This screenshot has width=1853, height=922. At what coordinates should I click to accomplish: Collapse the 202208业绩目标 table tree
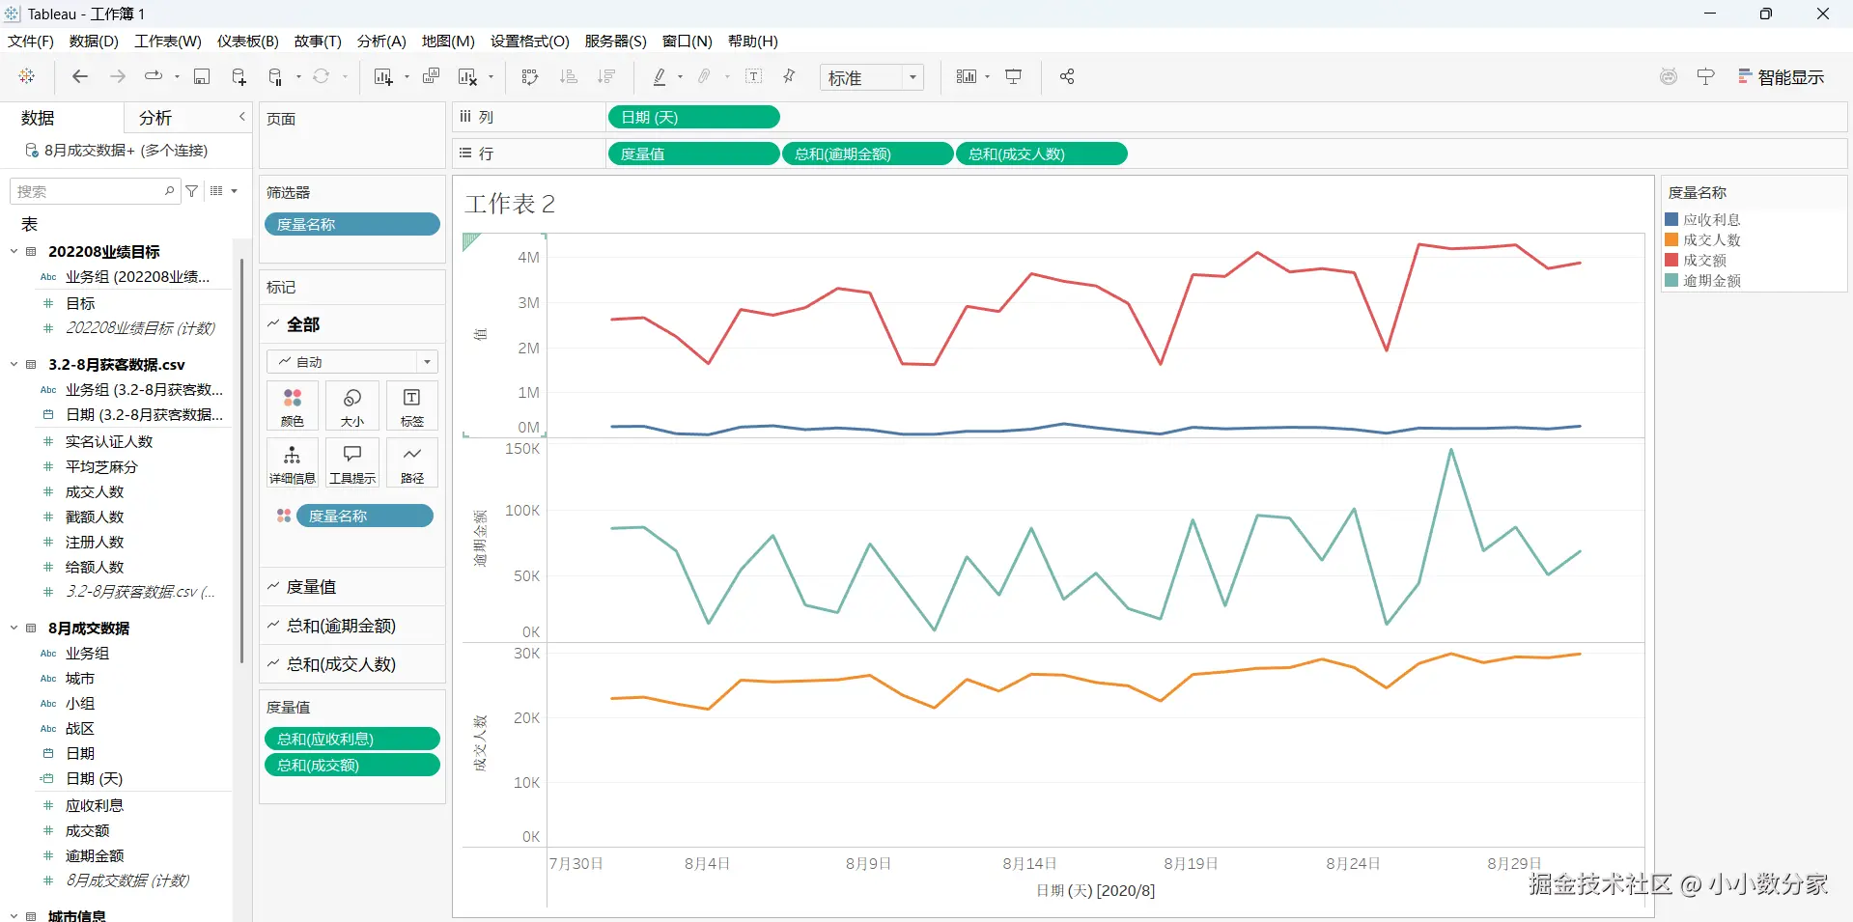(14, 251)
